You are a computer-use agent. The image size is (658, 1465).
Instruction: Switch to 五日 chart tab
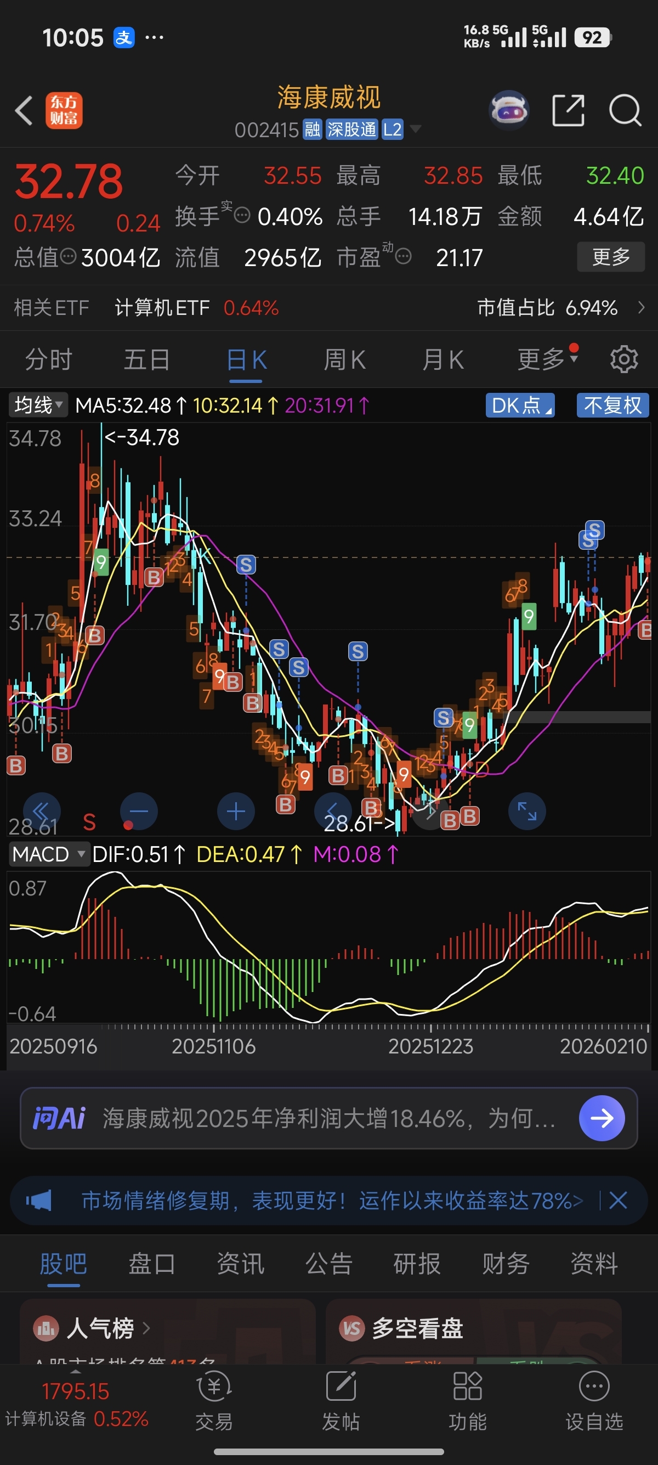(146, 359)
